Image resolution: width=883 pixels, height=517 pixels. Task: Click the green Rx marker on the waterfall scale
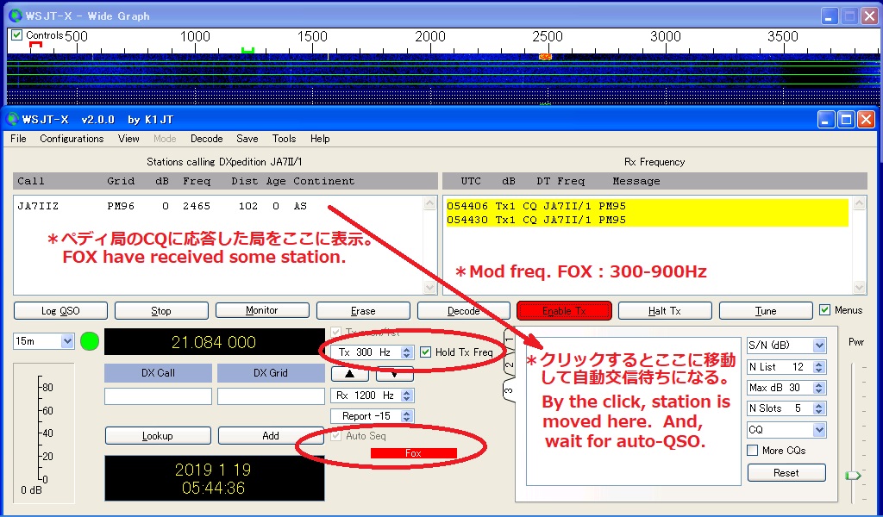[x=247, y=50]
